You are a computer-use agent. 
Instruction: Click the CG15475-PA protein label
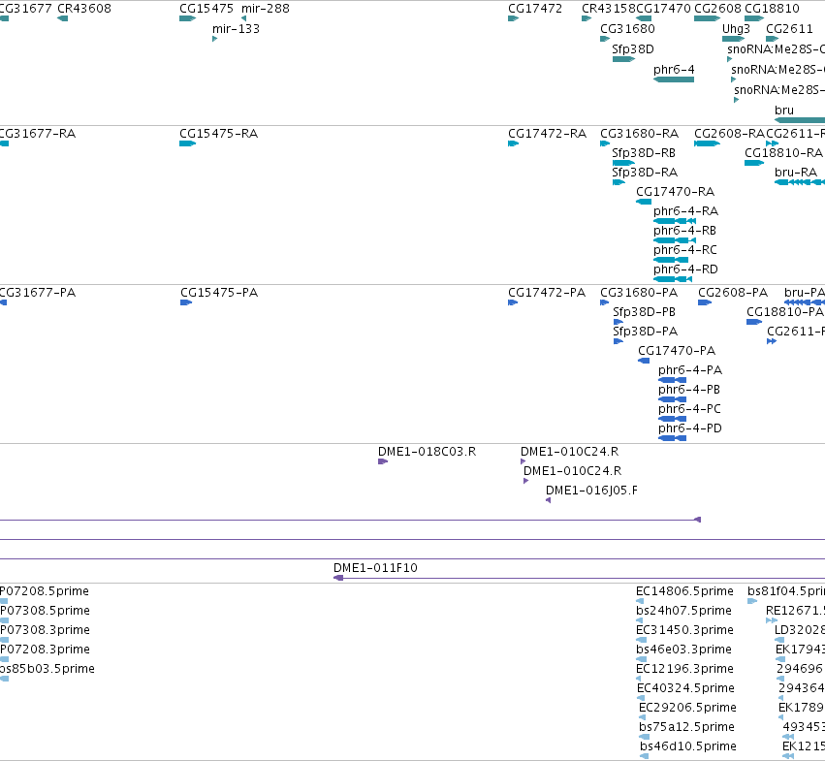point(219,293)
